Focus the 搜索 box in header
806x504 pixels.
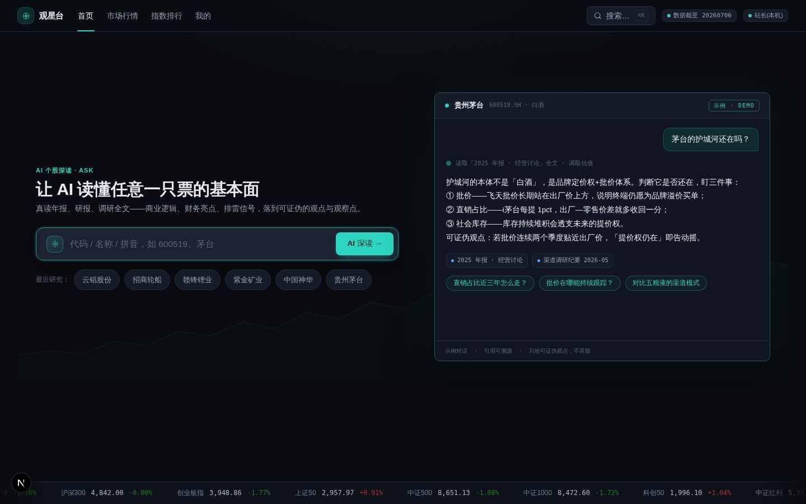(621, 16)
